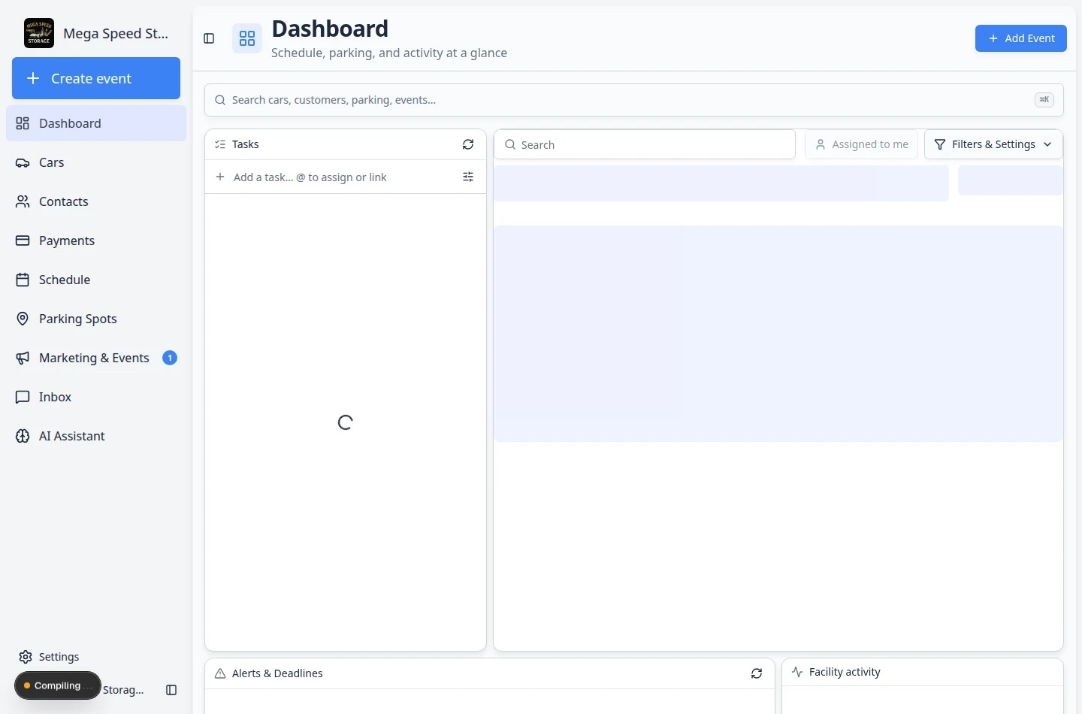The width and height of the screenshot is (1082, 714).
Task: Click the Create event button
Action: 96,78
